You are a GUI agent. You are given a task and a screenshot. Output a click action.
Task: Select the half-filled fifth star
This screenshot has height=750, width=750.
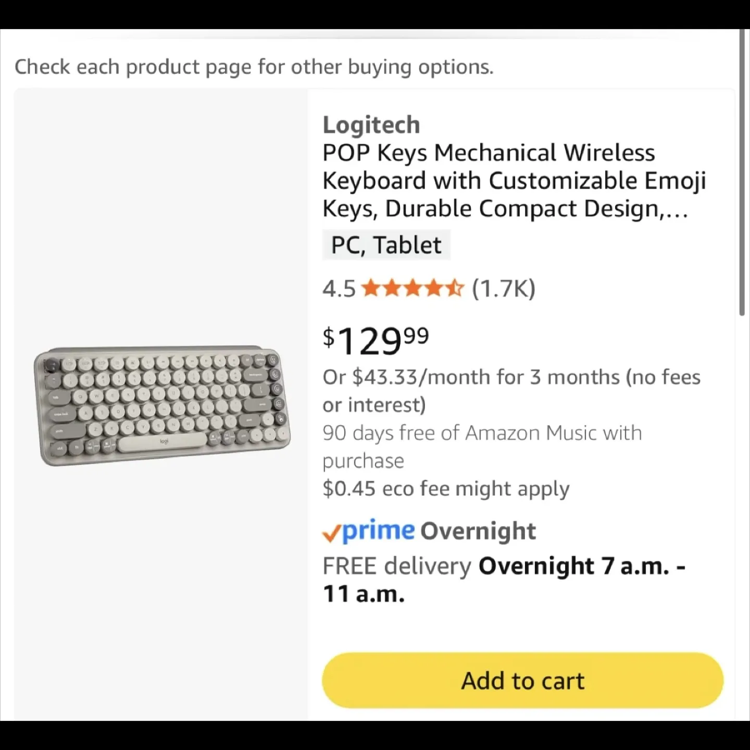pos(454,288)
